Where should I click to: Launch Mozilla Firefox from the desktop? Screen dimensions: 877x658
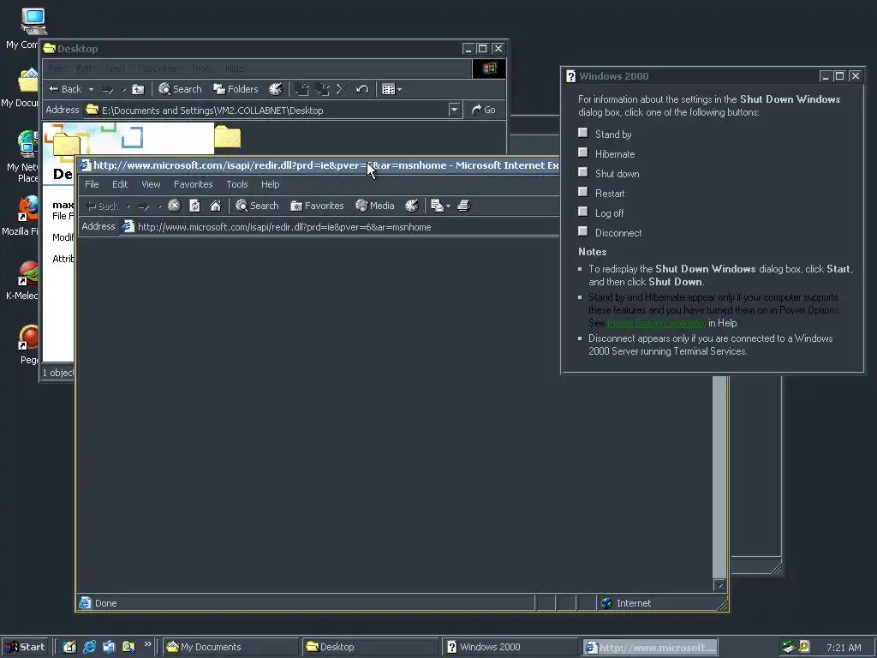28,209
